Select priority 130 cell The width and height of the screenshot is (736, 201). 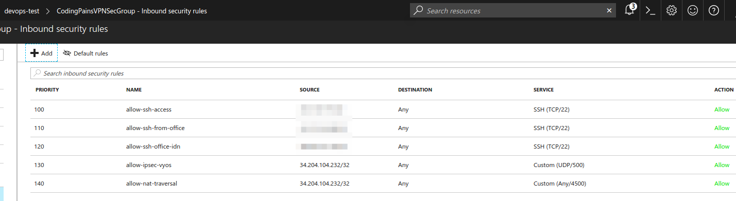39,165
